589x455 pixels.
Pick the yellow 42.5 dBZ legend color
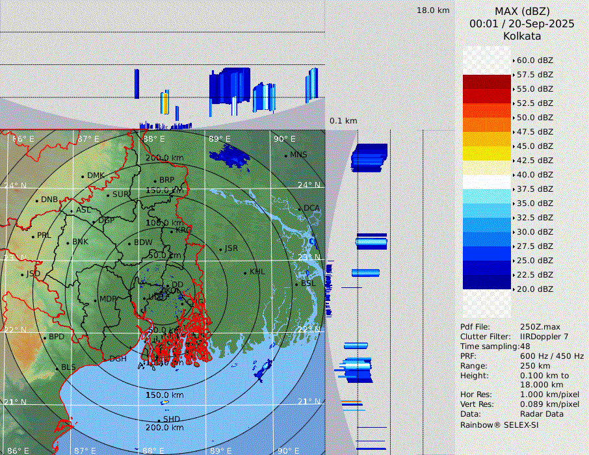click(487, 153)
